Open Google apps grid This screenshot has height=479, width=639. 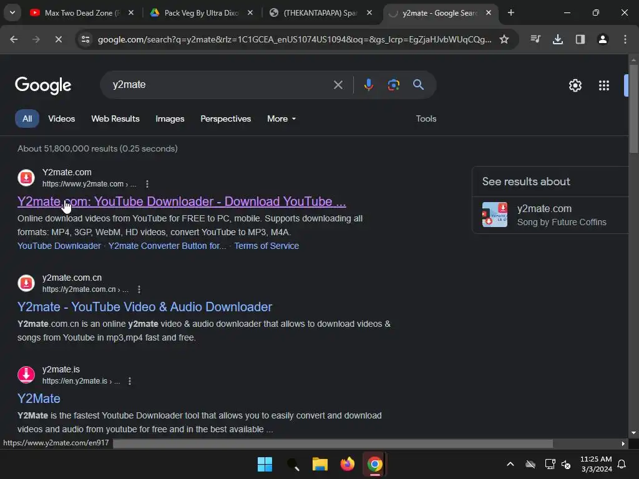[x=604, y=85]
